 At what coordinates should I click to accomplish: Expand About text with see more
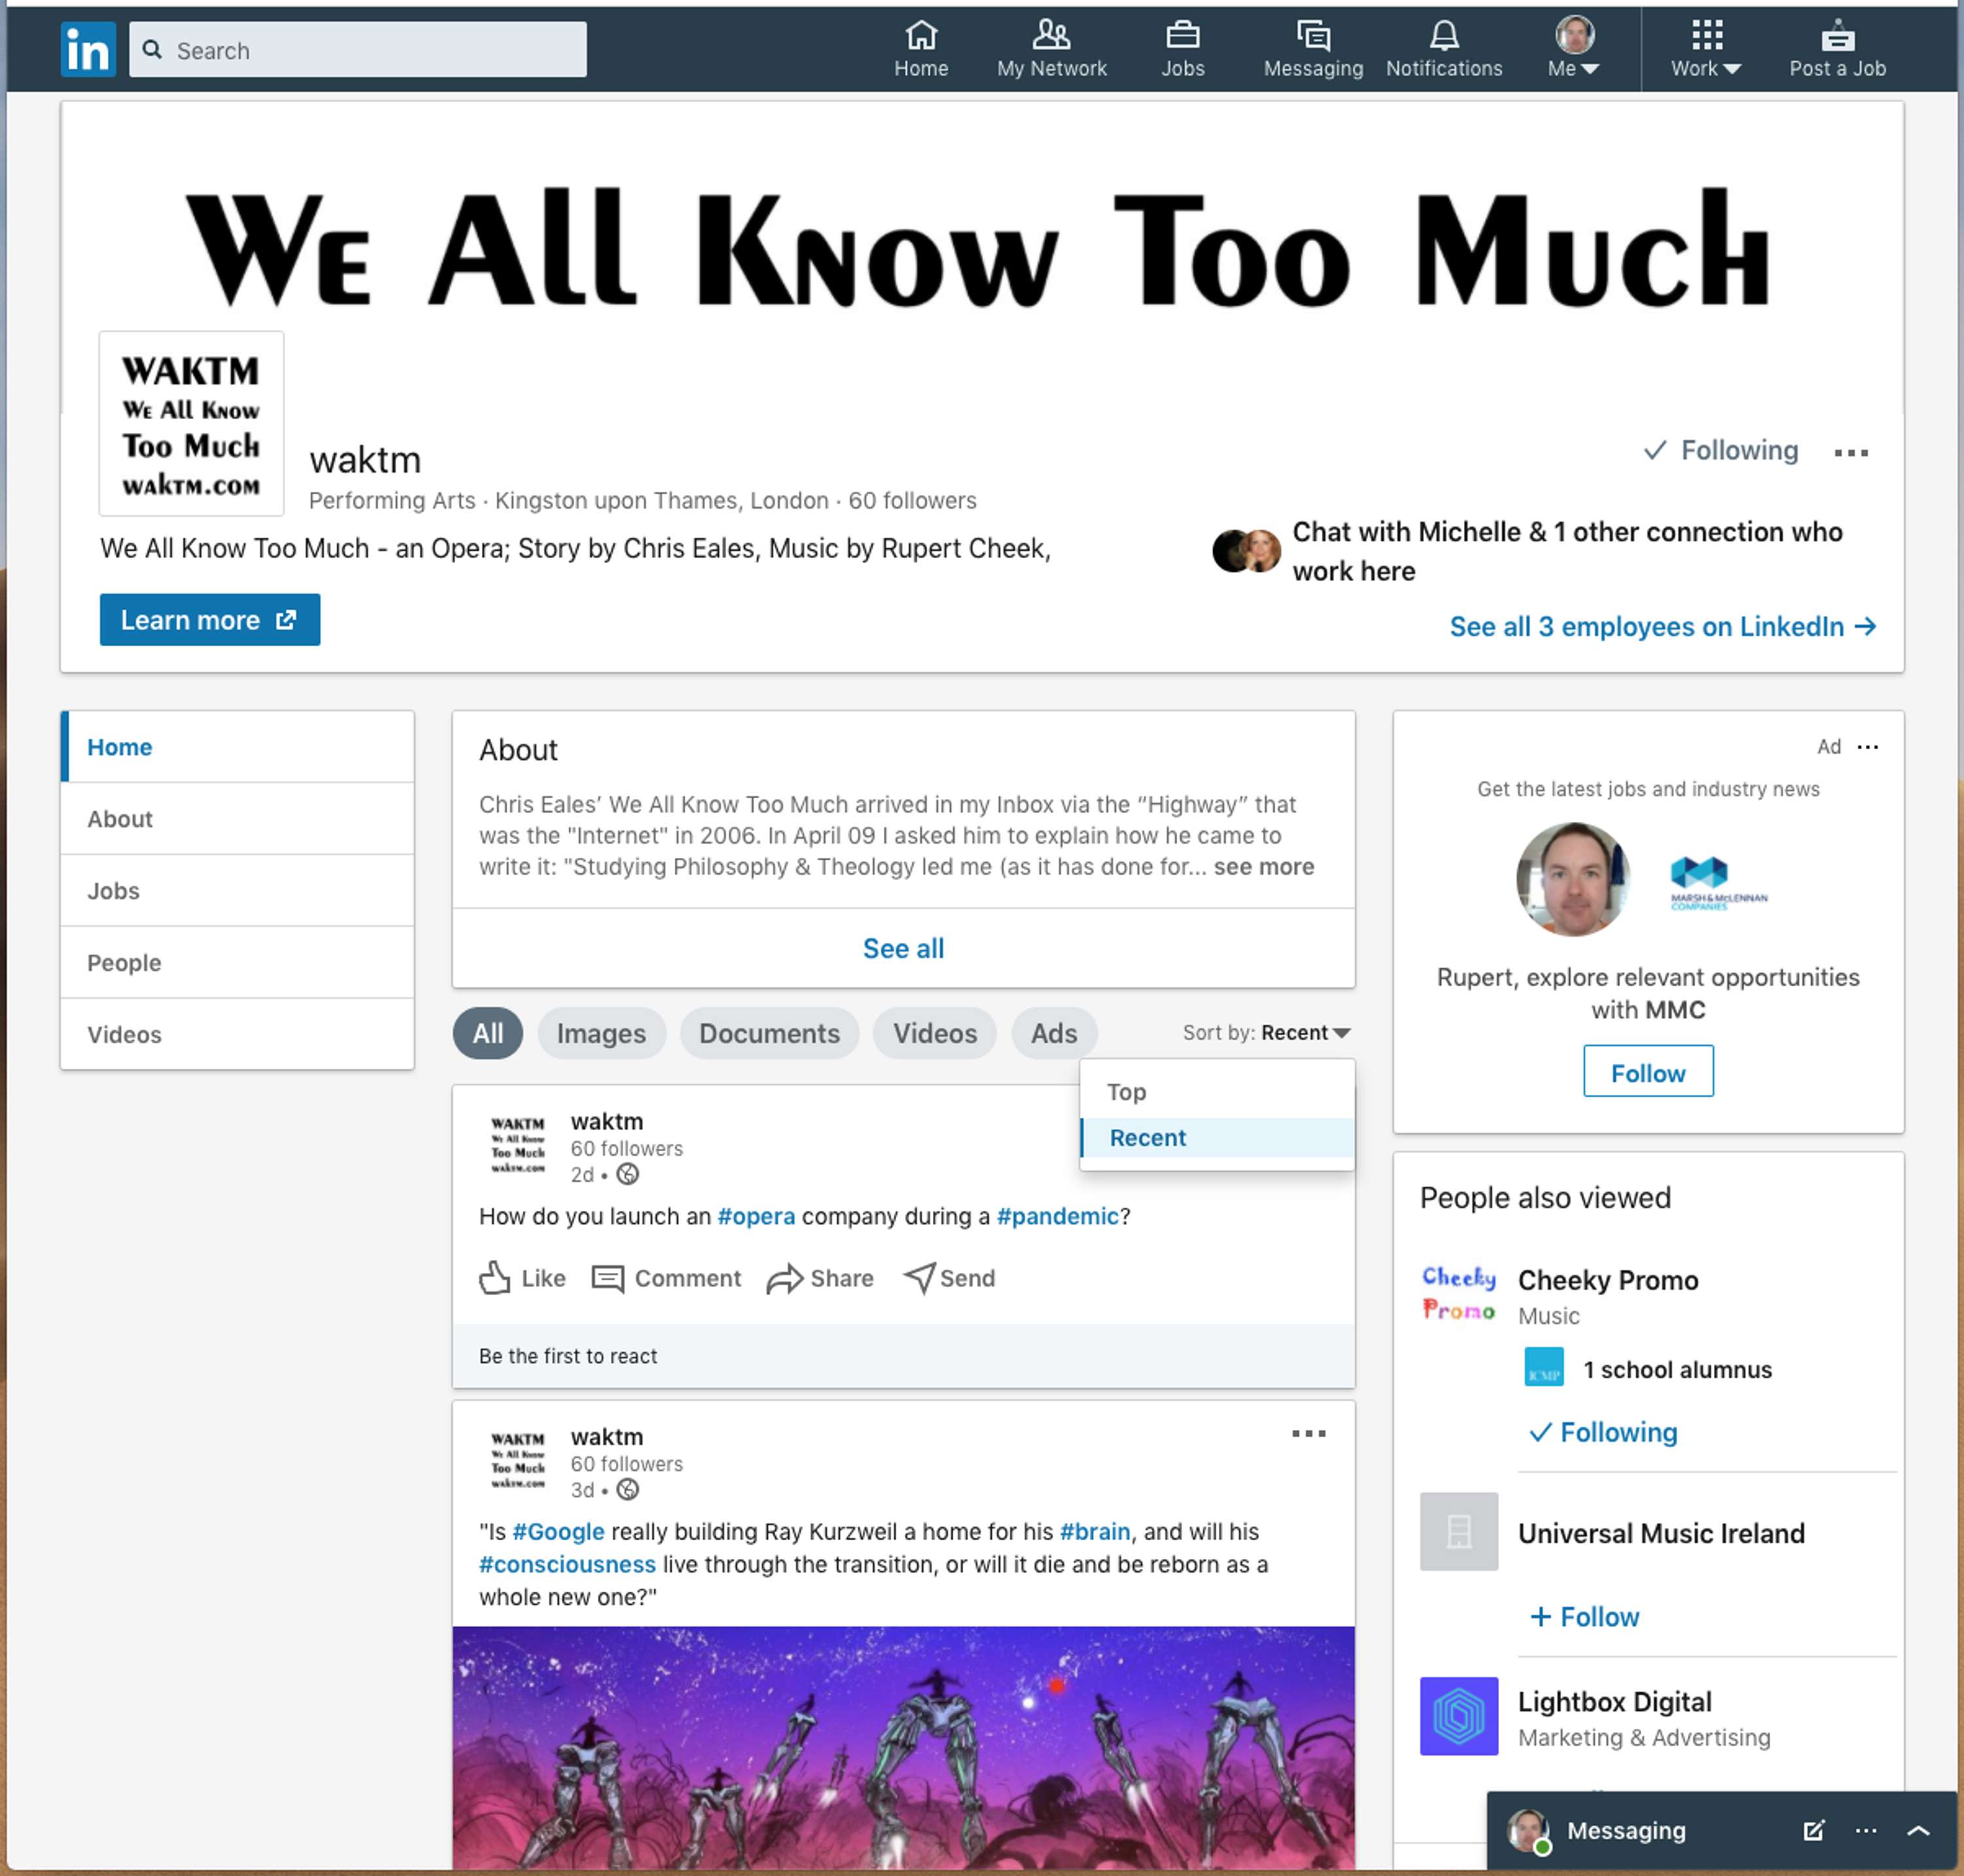(x=1264, y=867)
